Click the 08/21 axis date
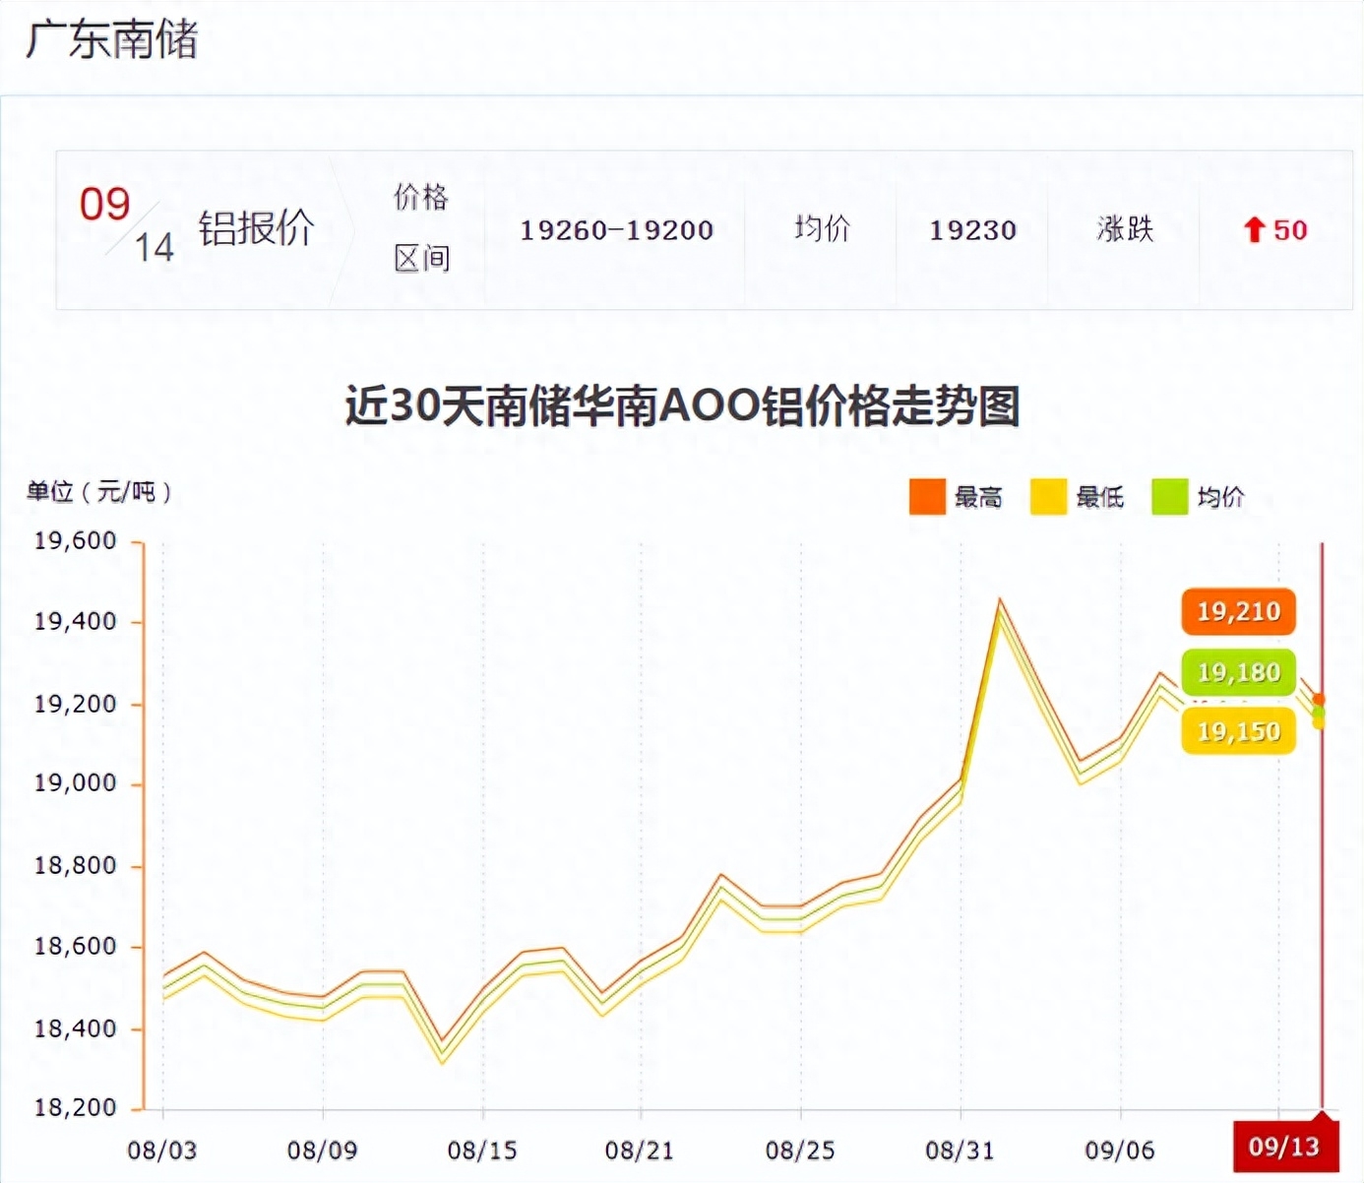1364x1183 pixels. tap(640, 1150)
